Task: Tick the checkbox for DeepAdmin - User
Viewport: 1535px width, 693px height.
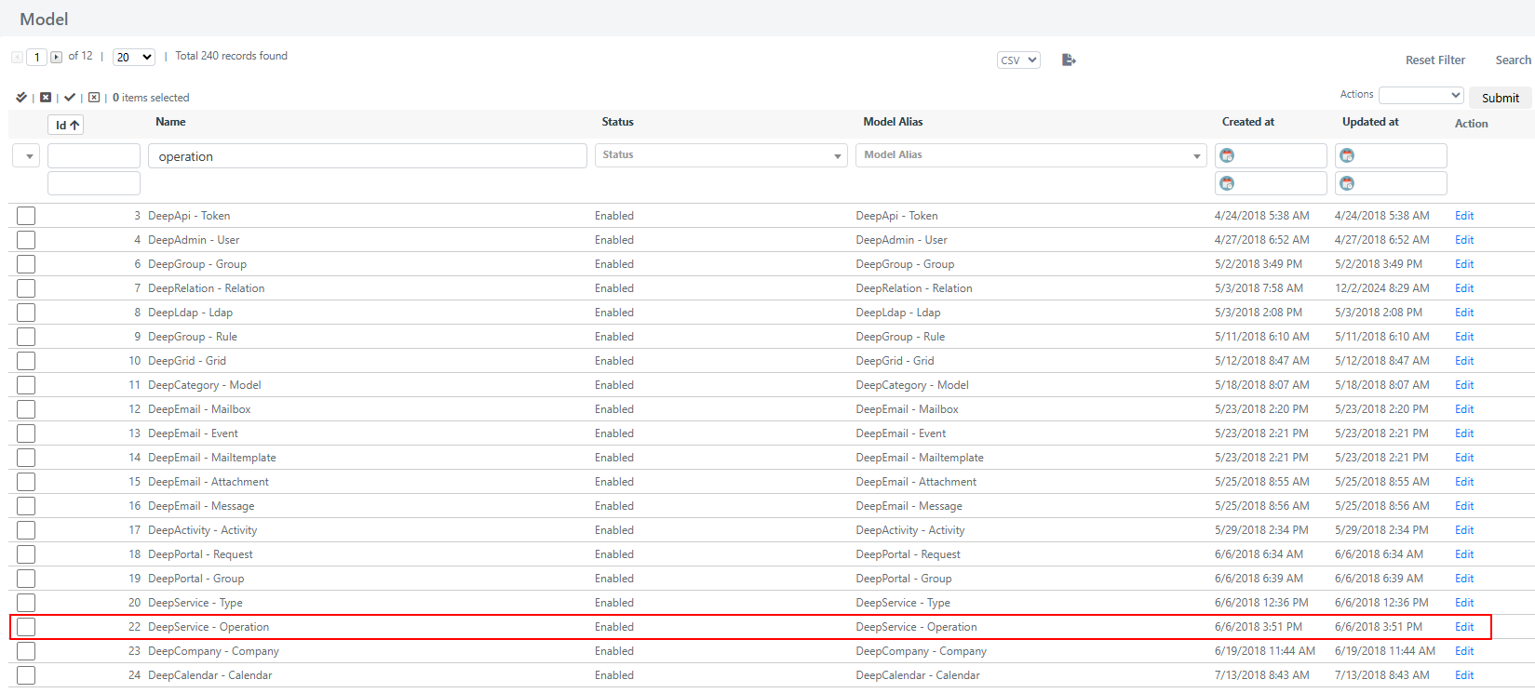Action: 26,240
